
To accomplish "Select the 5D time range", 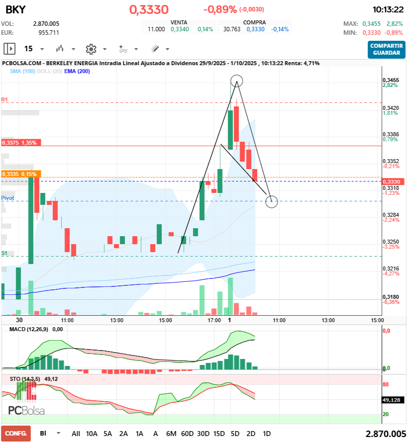I will tap(235, 434).
